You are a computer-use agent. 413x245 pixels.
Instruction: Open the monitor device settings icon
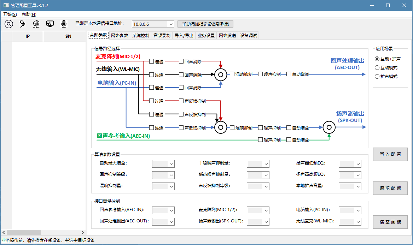click(x=50, y=24)
